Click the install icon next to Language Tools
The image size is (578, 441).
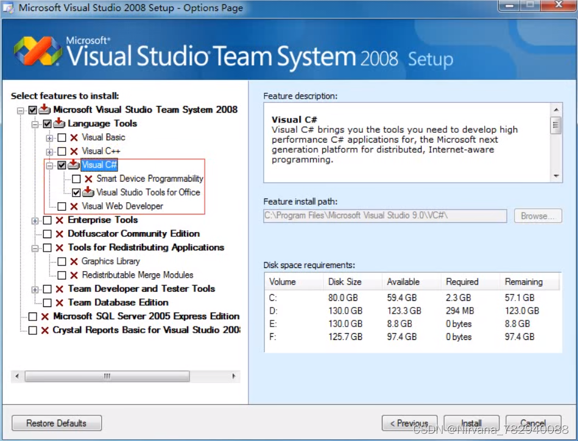59,123
